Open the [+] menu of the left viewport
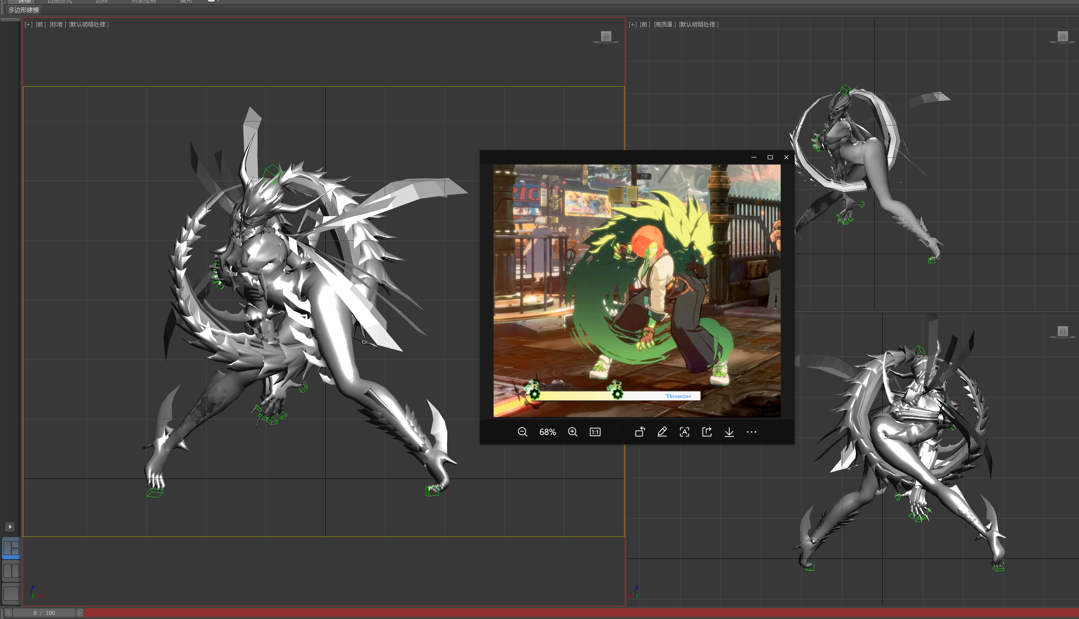This screenshot has width=1079, height=619. coord(28,25)
